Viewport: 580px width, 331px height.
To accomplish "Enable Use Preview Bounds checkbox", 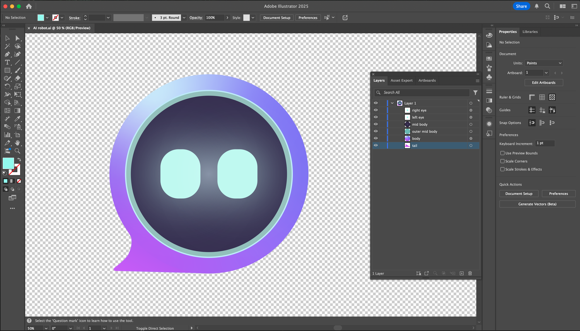I will click(x=502, y=153).
